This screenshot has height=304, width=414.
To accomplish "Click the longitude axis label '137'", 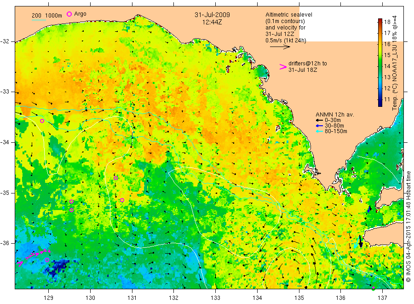I will 382,298.
